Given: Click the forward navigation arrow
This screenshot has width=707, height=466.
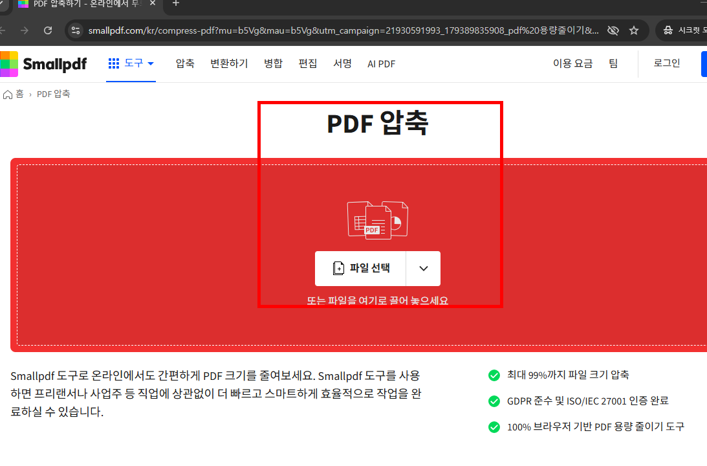Looking at the screenshot, I should (25, 30).
